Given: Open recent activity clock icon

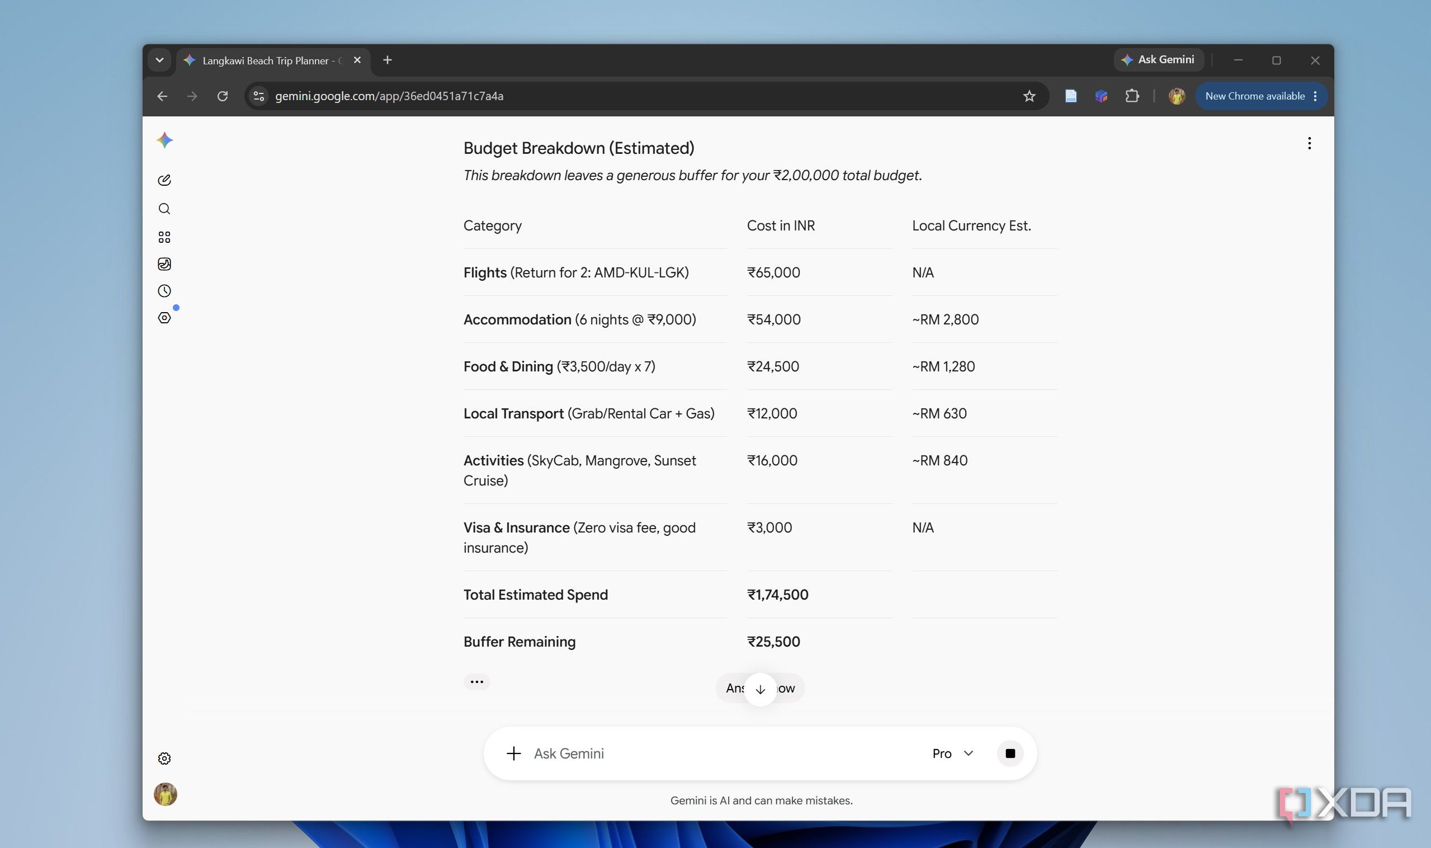Looking at the screenshot, I should click(164, 291).
